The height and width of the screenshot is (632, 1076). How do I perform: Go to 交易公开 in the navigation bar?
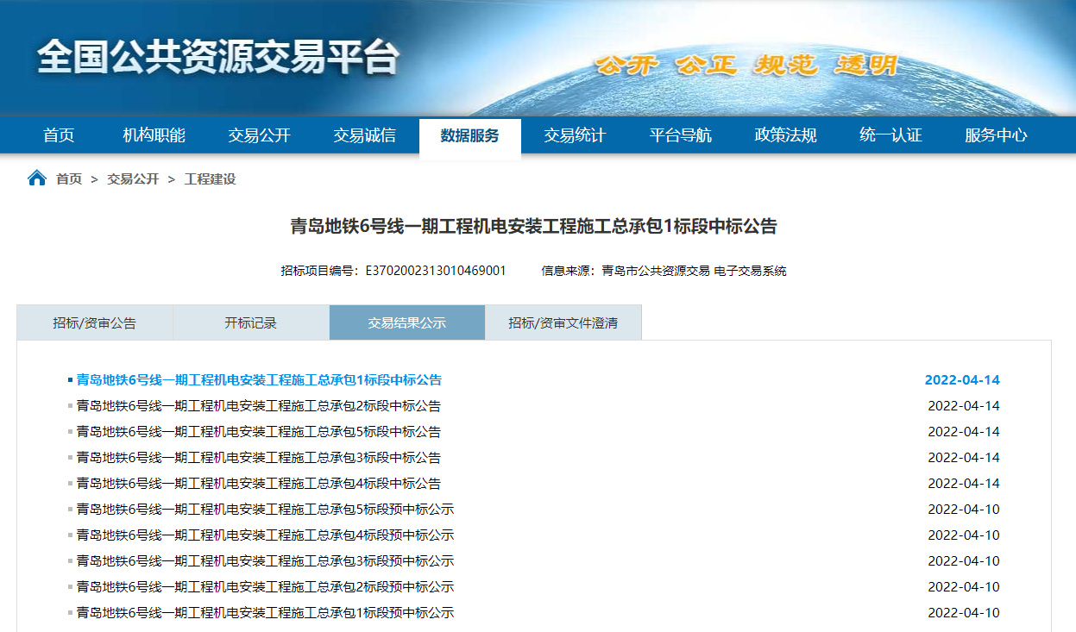(259, 135)
